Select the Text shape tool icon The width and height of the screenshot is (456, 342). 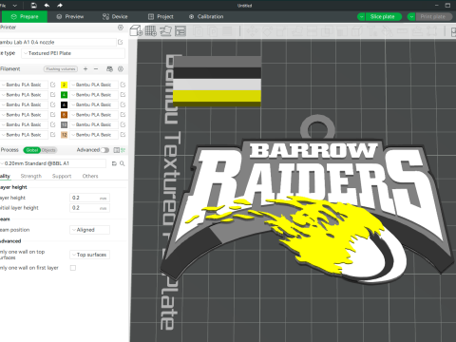tap(372, 31)
